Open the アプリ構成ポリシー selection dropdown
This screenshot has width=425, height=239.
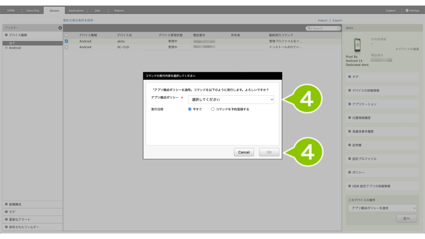(231, 100)
